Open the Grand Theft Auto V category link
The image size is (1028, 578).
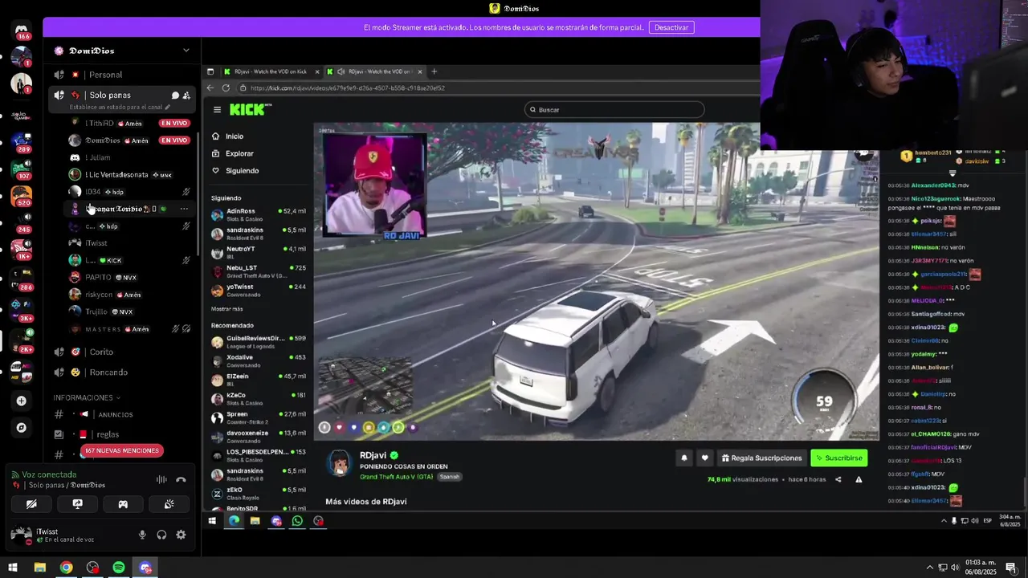pos(396,477)
